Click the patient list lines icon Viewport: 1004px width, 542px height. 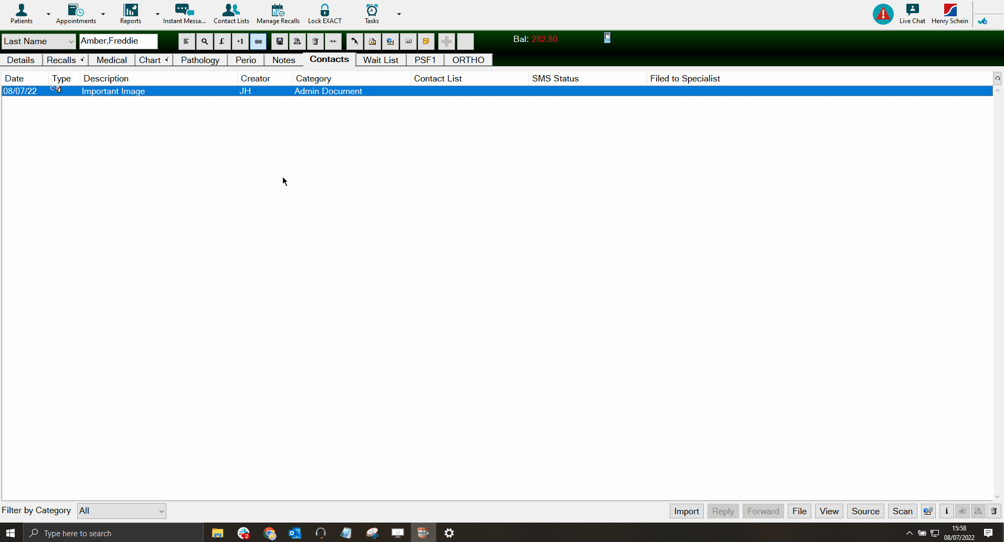tap(186, 41)
